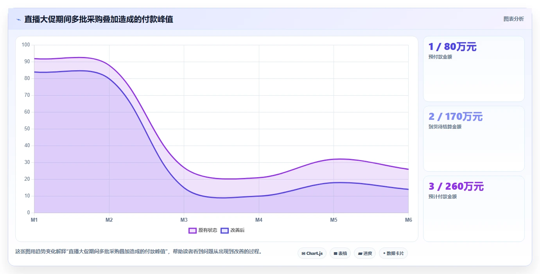Click the 50 y-axis label
The width and height of the screenshot is (540, 274).
click(x=27, y=129)
